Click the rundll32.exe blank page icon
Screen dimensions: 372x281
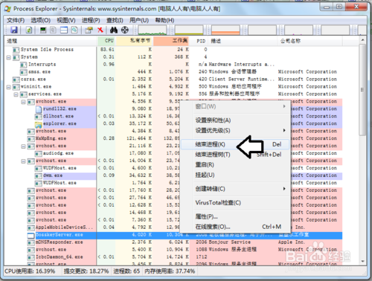(39, 109)
